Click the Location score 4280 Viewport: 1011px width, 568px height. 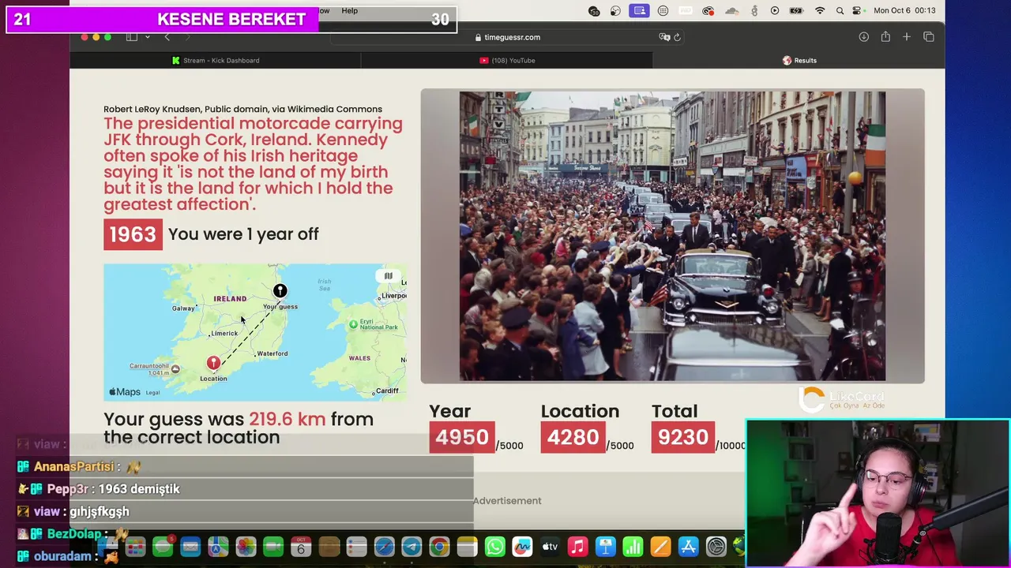pyautogui.click(x=573, y=437)
